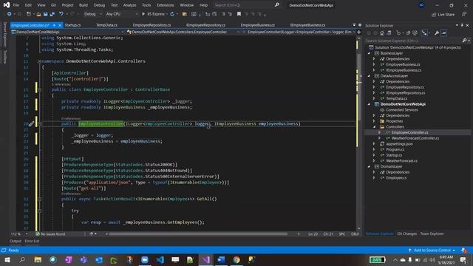
Task: Click the Show All Files icon in Solution Explorer
Action: 415,33
